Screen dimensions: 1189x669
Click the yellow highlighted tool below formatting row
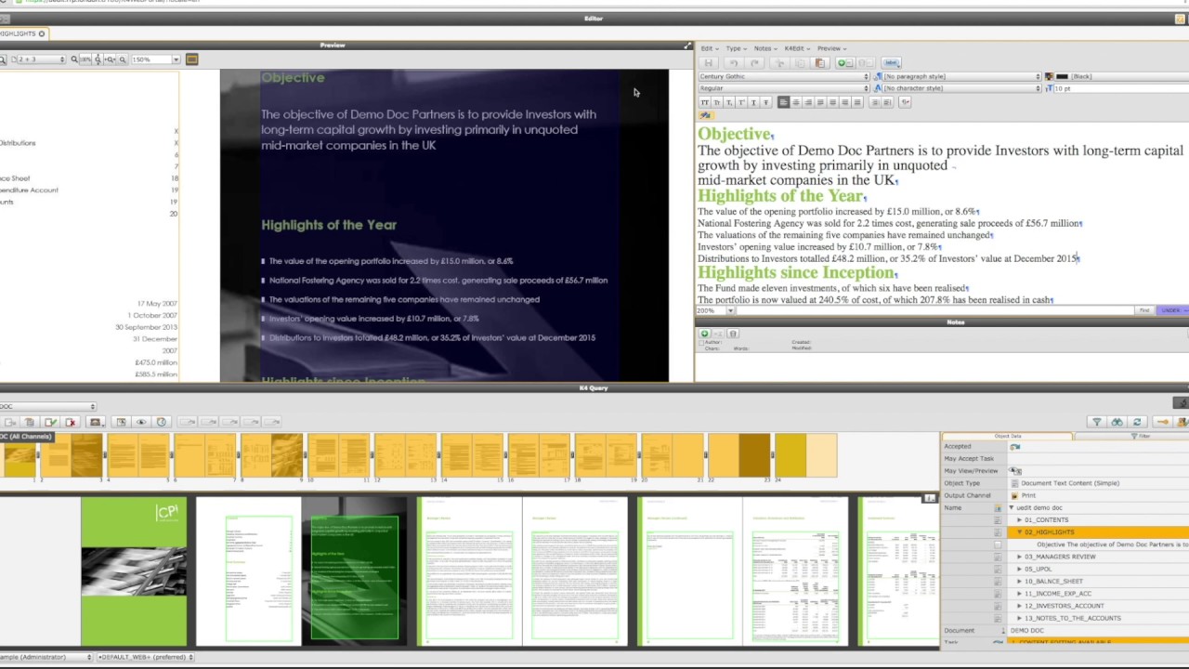pos(705,115)
